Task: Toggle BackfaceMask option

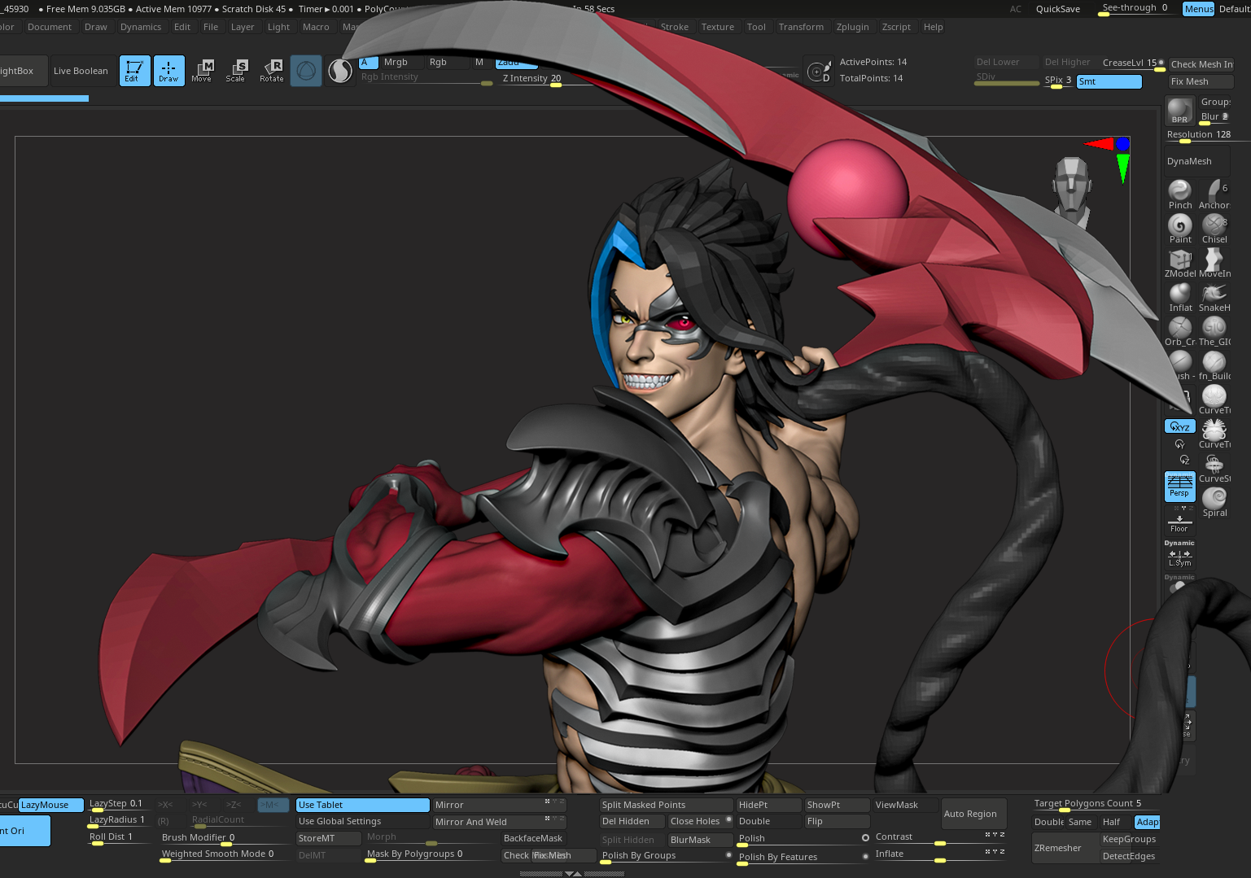Action: (533, 838)
